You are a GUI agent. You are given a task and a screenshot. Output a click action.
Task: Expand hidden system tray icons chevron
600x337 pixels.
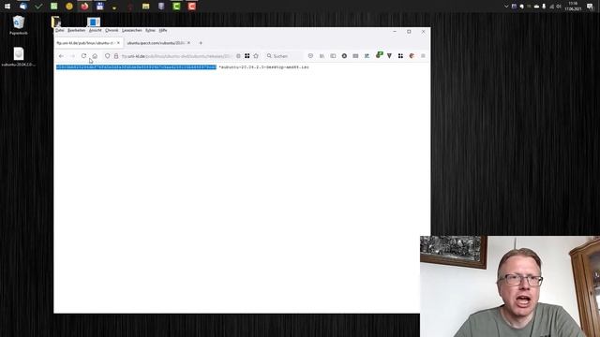(x=506, y=7)
